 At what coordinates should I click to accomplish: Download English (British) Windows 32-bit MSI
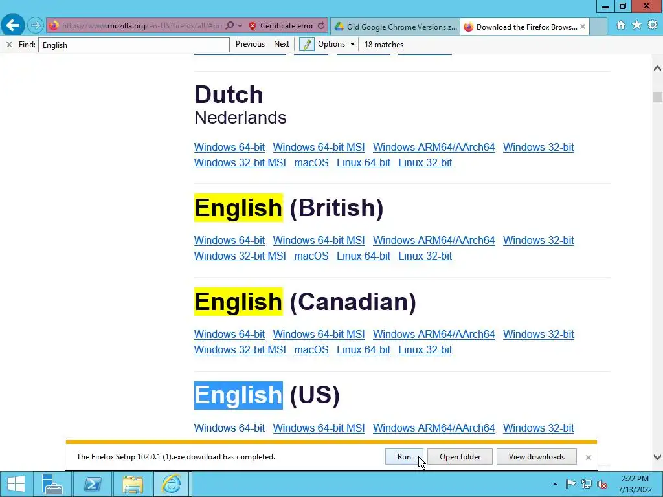pyautogui.click(x=240, y=256)
